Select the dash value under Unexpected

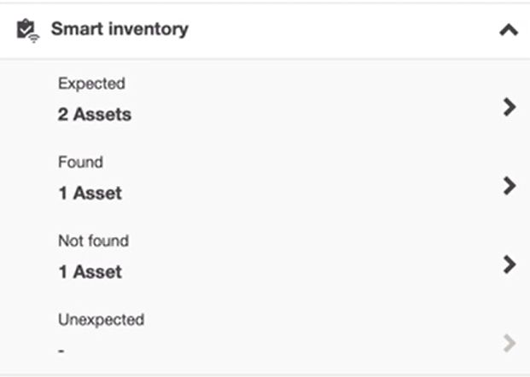61,351
